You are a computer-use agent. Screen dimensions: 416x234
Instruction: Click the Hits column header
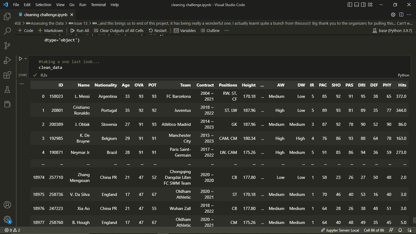click(402, 85)
